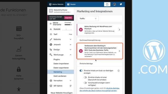This screenshot has height=94, width=168.
Task: Click the Statistik menu label
Action: pos(57,29)
